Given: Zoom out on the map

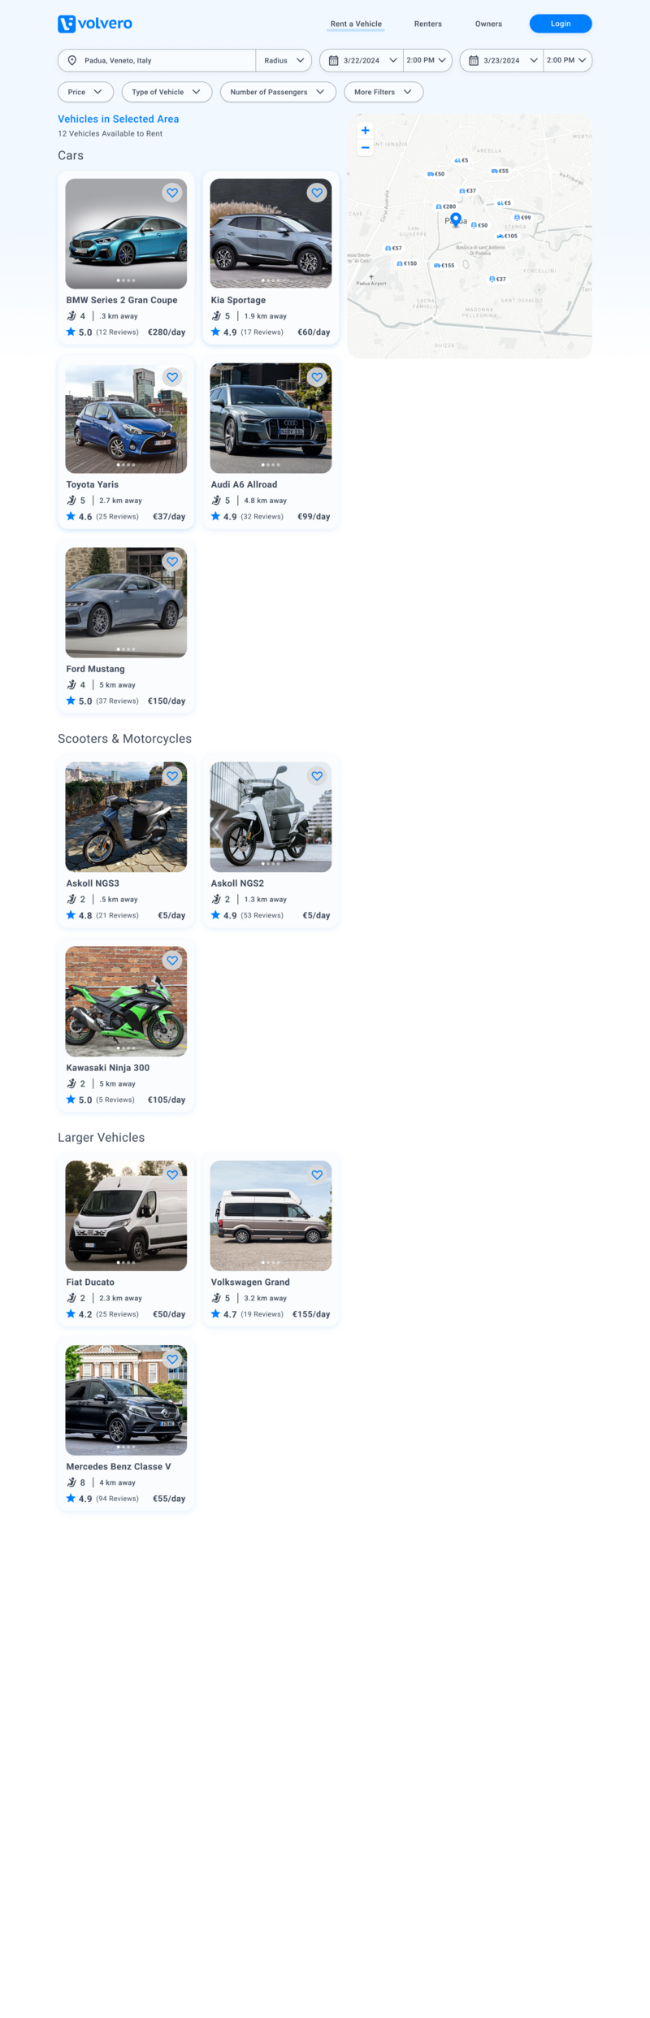Looking at the screenshot, I should (x=365, y=147).
